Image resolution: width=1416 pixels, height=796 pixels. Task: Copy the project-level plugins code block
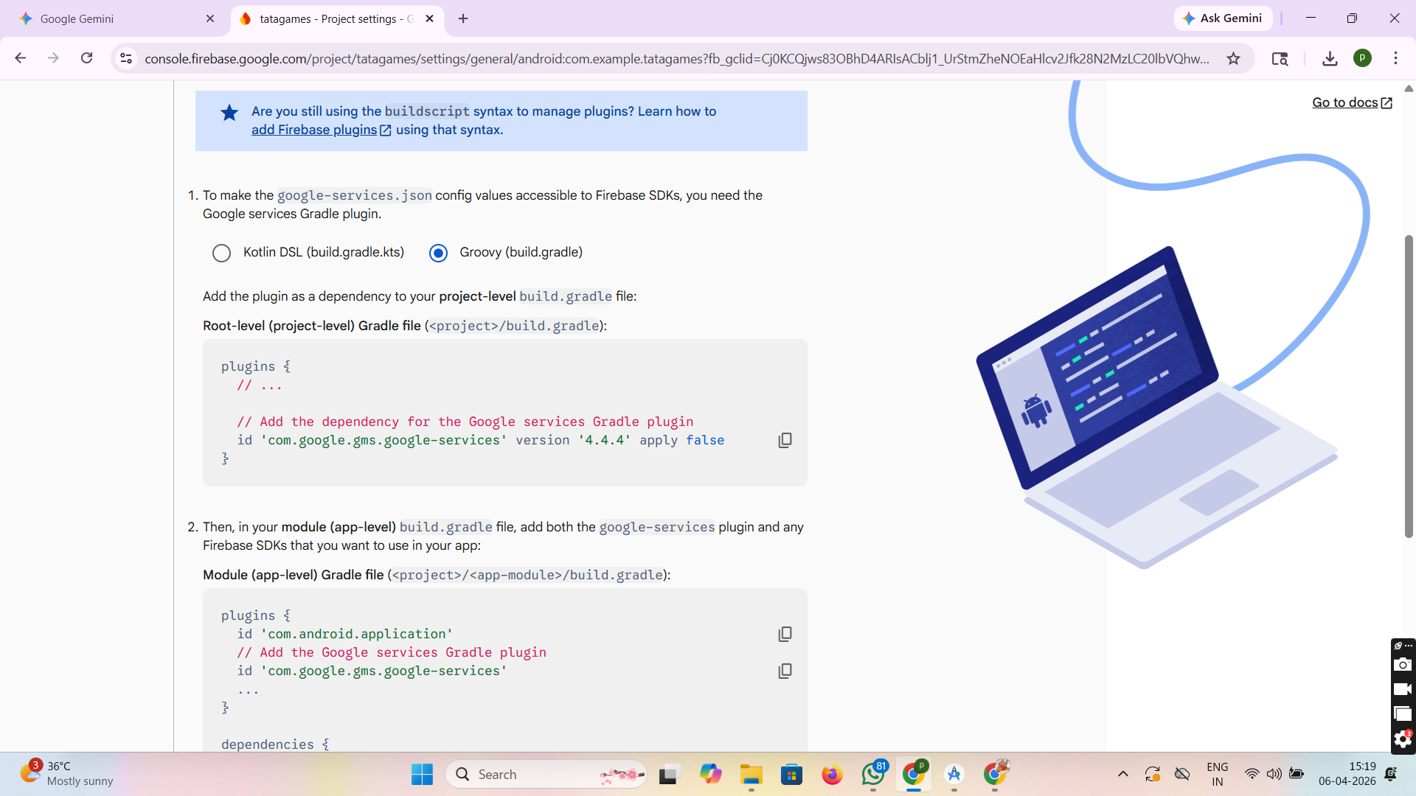[785, 440]
